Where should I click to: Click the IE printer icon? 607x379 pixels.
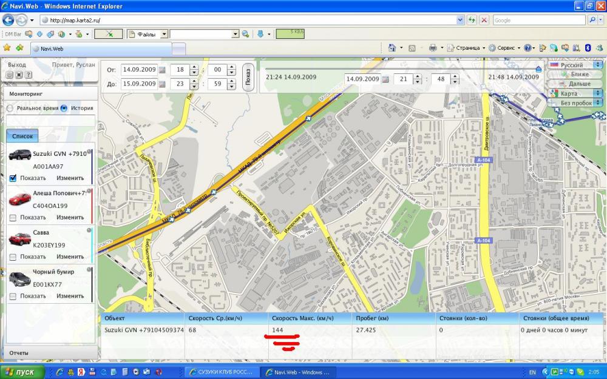pos(433,48)
